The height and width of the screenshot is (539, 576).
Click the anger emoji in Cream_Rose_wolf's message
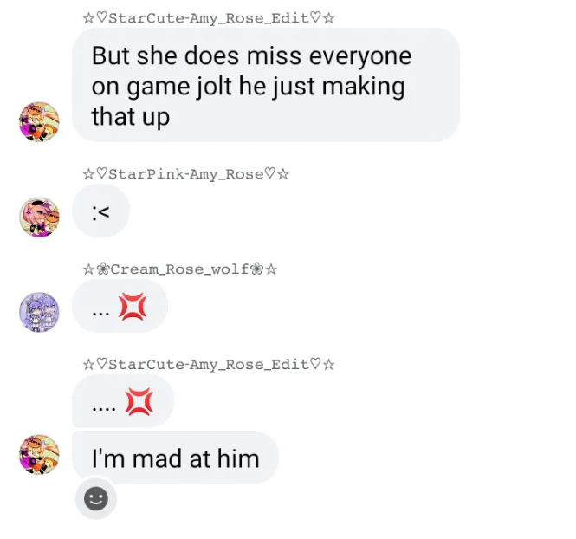click(133, 307)
